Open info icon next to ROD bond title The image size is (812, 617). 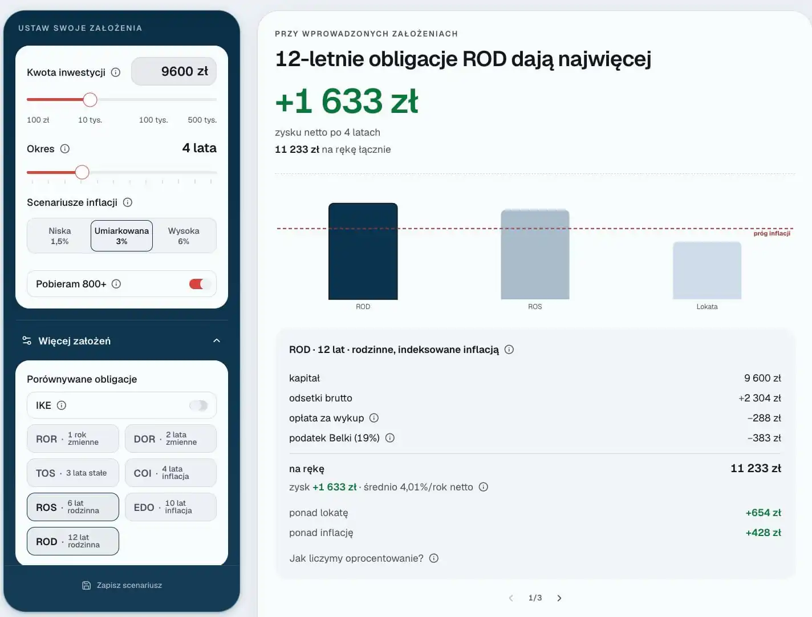pyautogui.click(x=509, y=350)
